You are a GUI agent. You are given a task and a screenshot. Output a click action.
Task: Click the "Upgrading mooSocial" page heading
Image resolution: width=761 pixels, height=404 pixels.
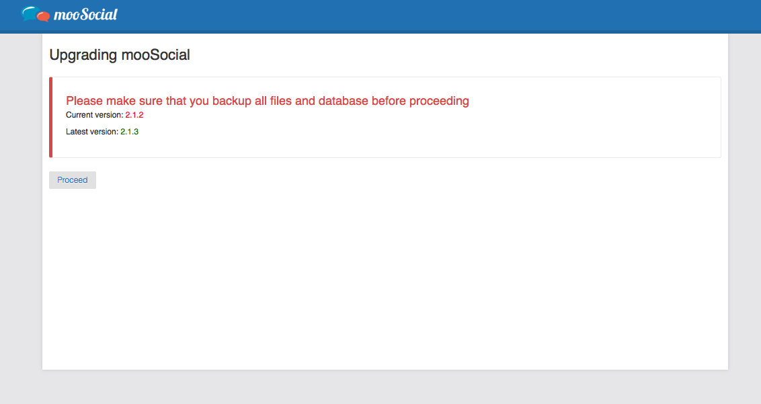point(120,55)
